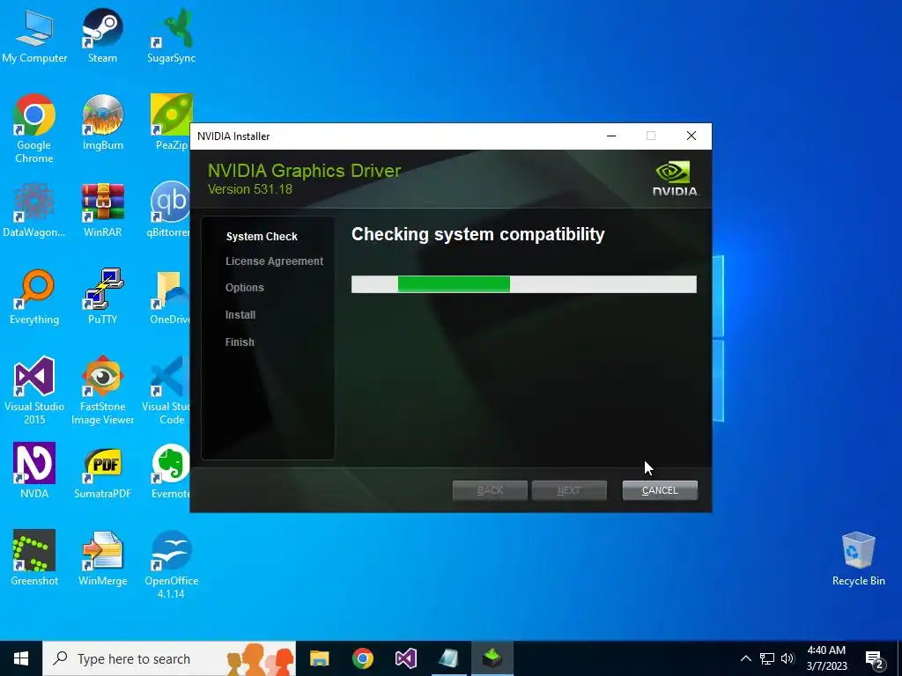Select the OneDrive desktop folder icon
This screenshot has width=902, height=676.
pyautogui.click(x=170, y=297)
